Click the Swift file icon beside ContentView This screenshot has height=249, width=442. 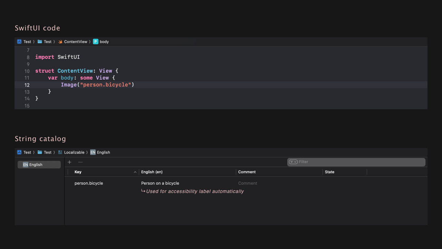pos(60,42)
